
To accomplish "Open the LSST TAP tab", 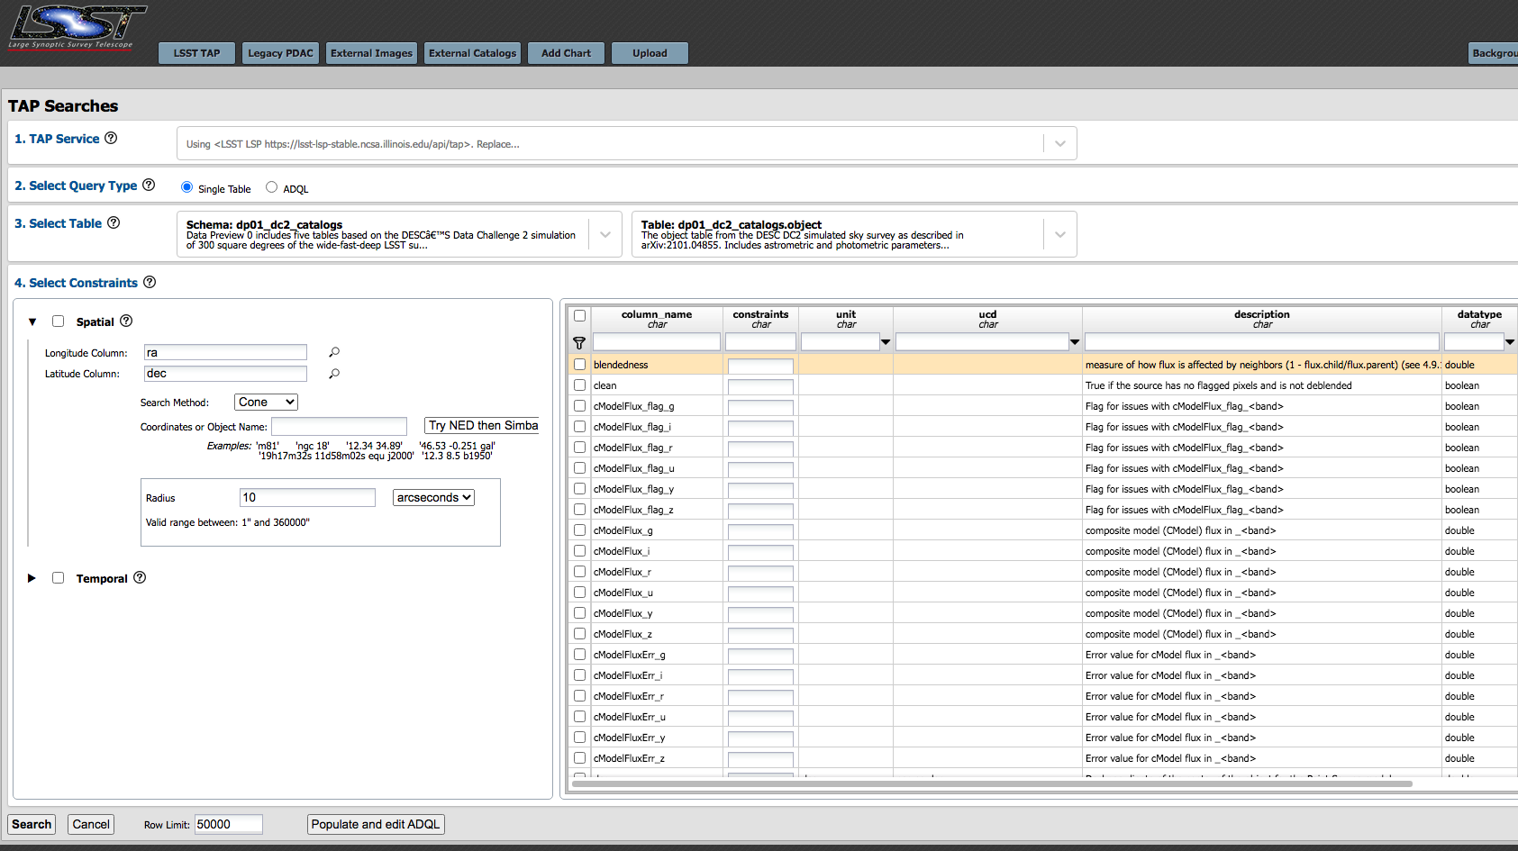I will click(x=196, y=53).
